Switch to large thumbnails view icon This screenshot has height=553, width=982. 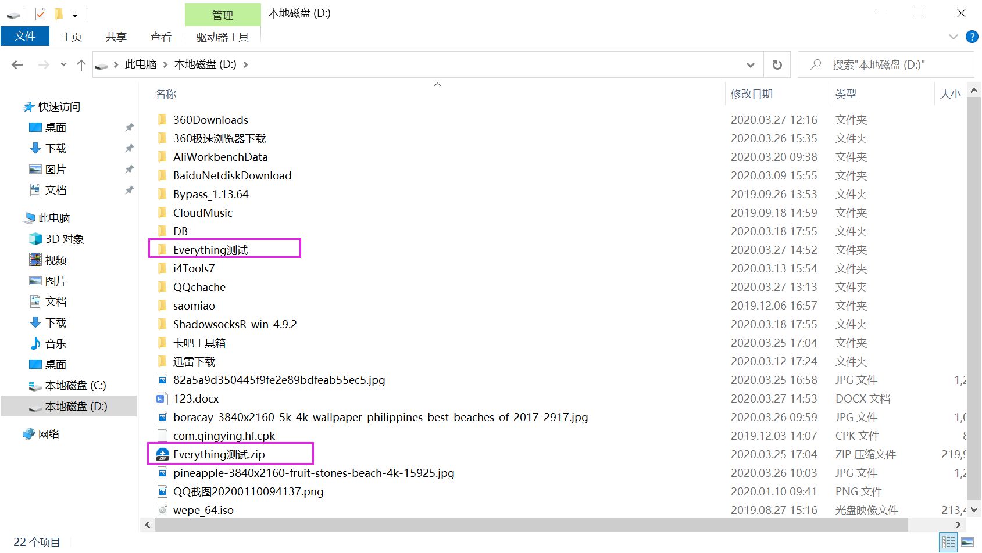pyautogui.click(x=967, y=542)
